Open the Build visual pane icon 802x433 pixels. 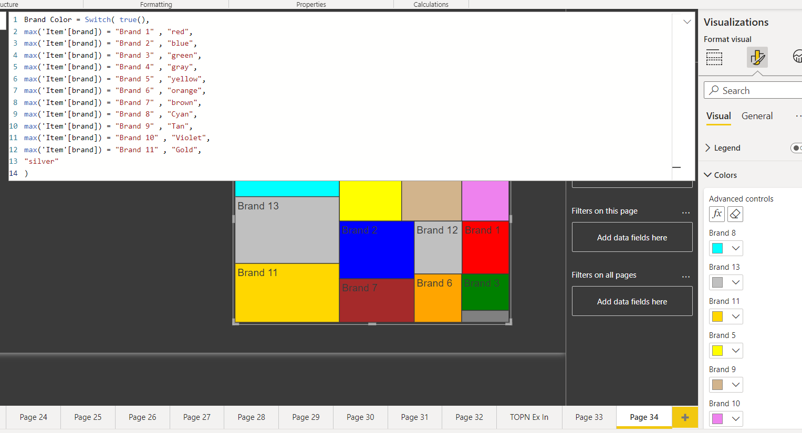pos(714,57)
